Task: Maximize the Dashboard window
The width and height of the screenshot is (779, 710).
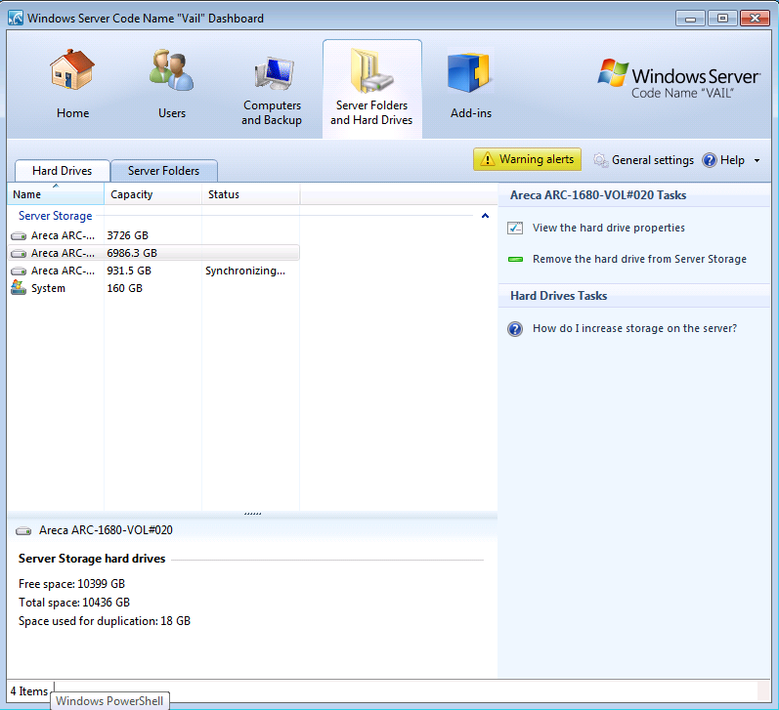Action: point(722,19)
